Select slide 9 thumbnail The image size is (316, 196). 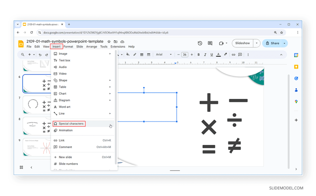point(37,147)
